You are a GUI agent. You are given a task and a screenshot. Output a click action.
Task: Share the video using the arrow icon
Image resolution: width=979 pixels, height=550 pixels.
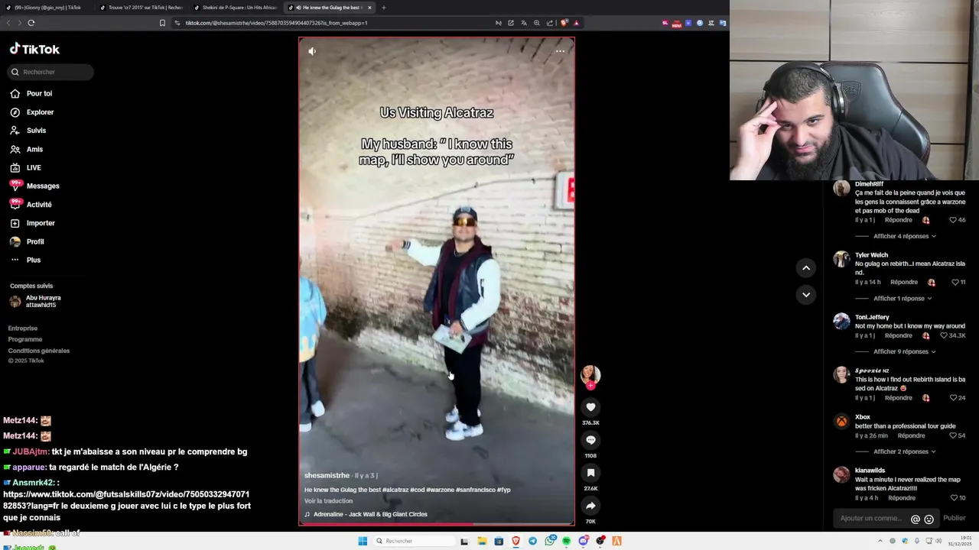(x=590, y=506)
